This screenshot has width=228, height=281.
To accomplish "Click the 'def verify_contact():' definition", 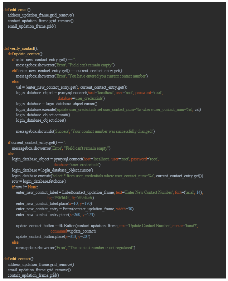I will 21,48.
